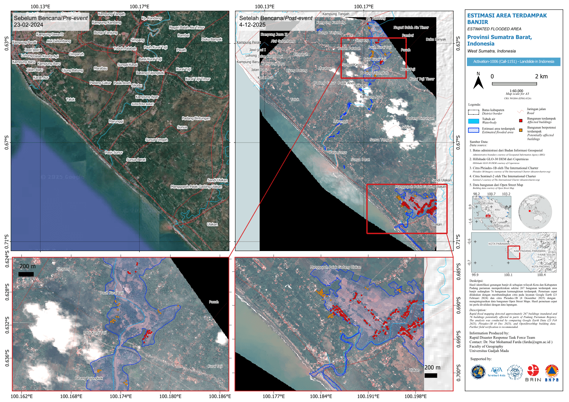
Task: Click the globe emblem logo under Supported by
Action: 478,372
